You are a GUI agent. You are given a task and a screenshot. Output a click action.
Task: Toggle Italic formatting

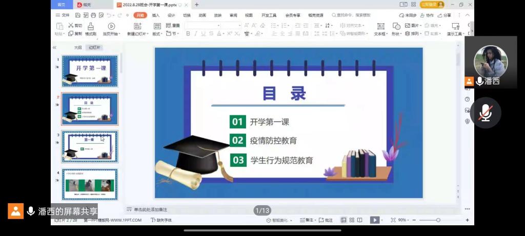click(196, 34)
